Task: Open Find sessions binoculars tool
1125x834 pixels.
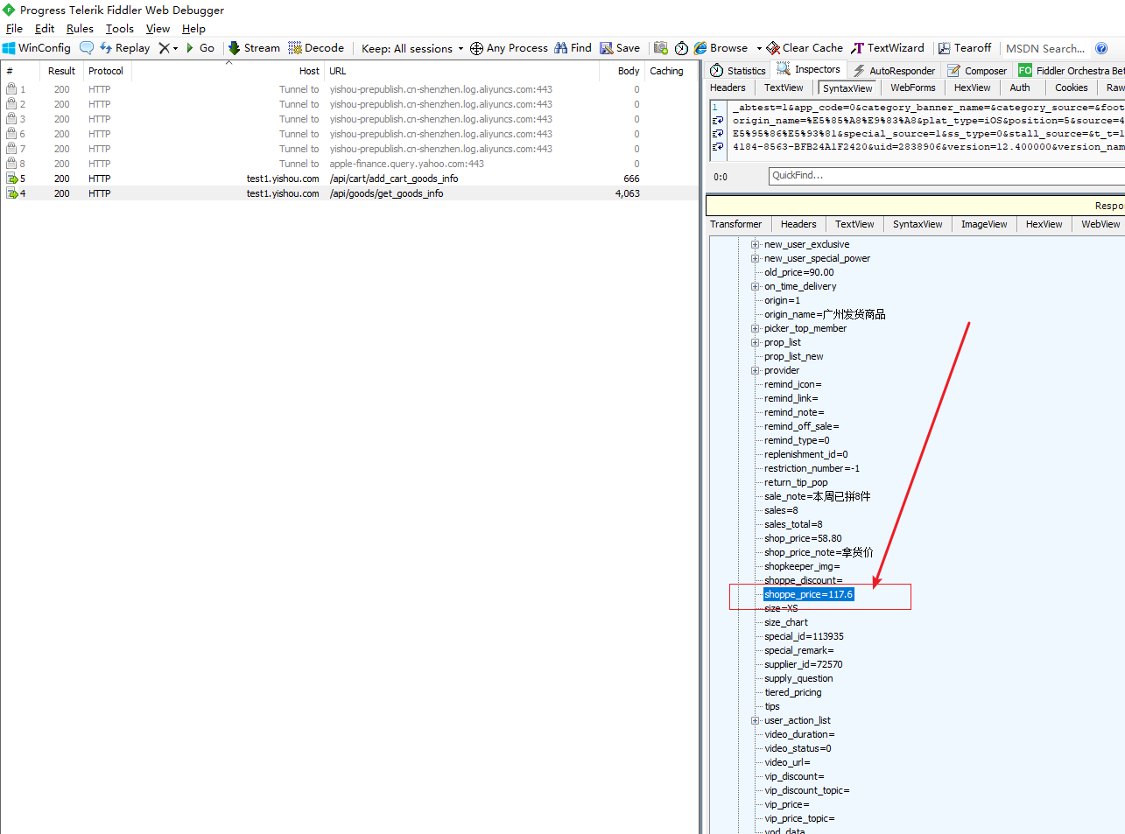Action: [x=573, y=48]
